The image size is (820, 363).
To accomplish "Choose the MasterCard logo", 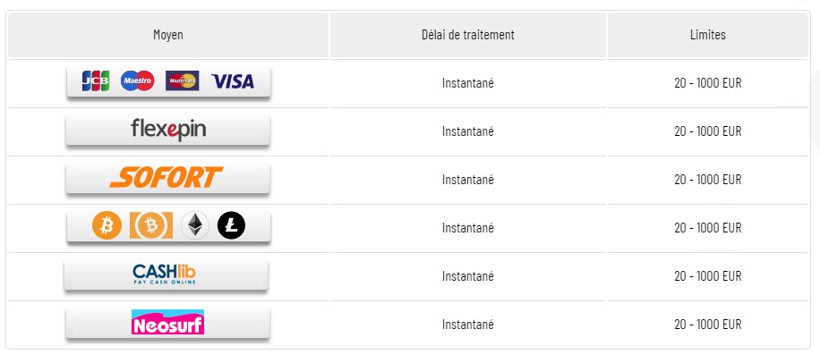I will pos(183,81).
